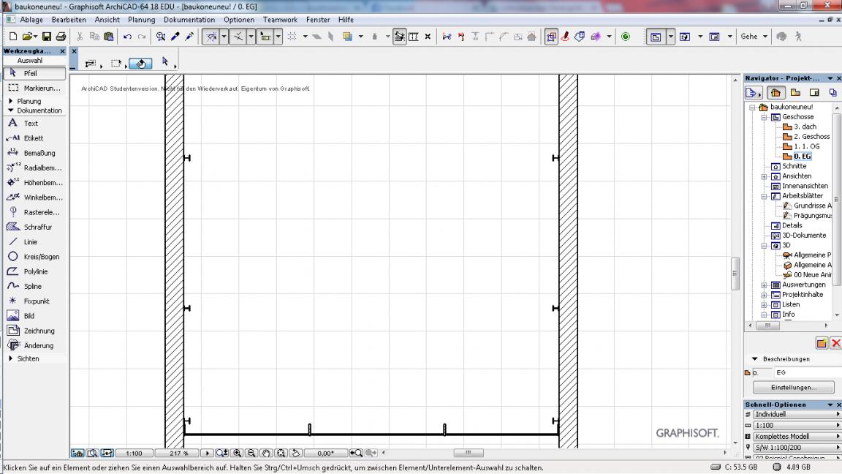Viewport: 842px width, 474px height.
Task: Create a new file from toolbar
Action: 13,37
